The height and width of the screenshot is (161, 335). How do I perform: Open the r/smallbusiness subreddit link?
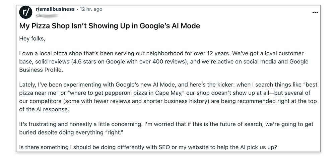55,9
